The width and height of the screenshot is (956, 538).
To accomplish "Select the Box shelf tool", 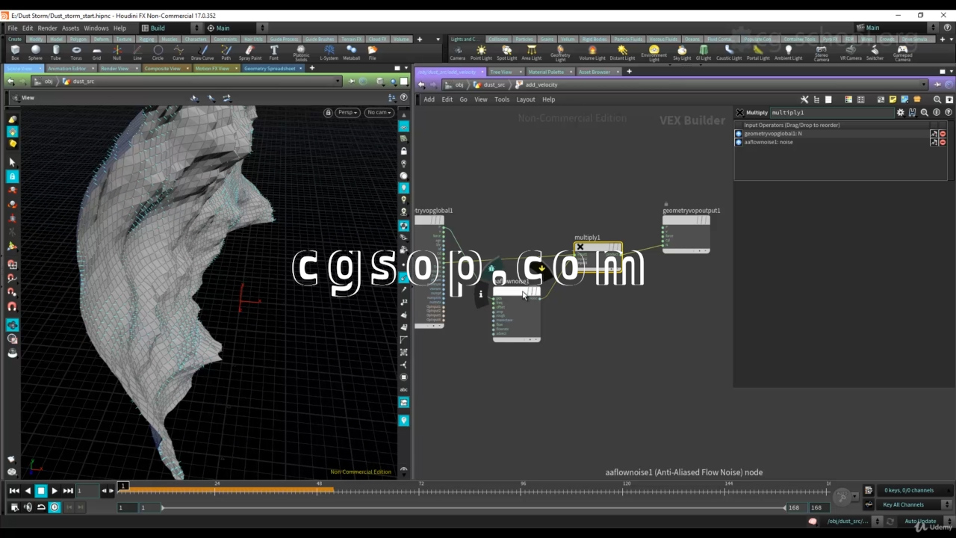I will 15,53.
